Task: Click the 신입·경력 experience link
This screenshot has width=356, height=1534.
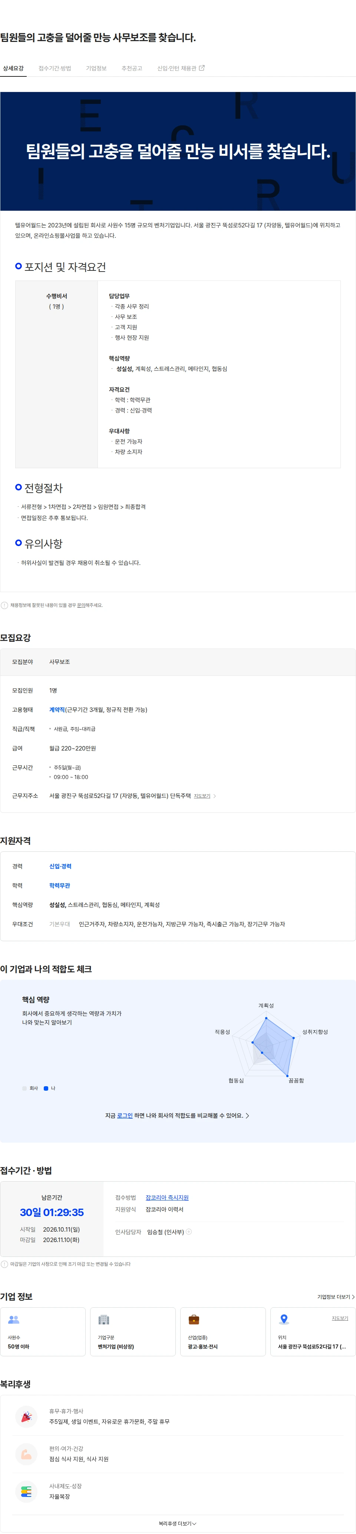Action: (60, 867)
